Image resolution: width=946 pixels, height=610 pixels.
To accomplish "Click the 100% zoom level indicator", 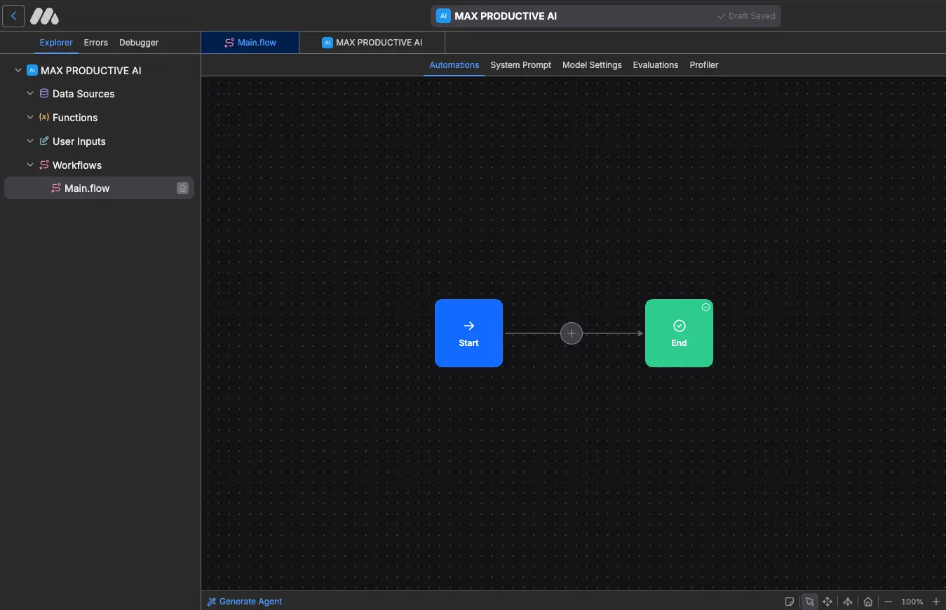I will (x=912, y=602).
